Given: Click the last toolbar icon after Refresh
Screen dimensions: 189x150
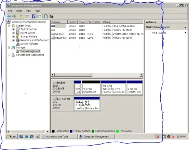Looking at the screenshot, I should (51, 16).
